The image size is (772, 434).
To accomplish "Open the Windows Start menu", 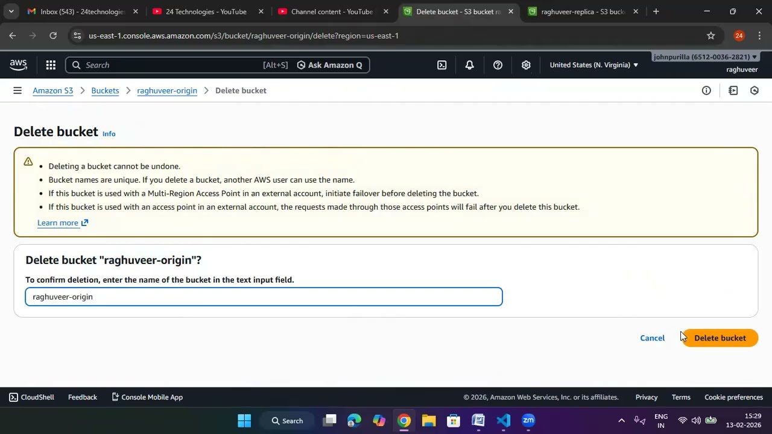I will click(244, 421).
